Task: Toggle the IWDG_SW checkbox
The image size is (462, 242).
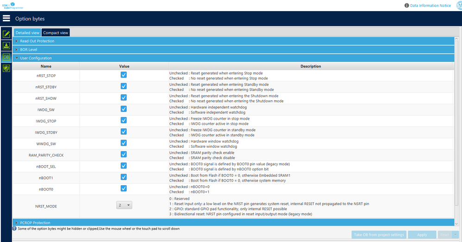Action: 124,109
